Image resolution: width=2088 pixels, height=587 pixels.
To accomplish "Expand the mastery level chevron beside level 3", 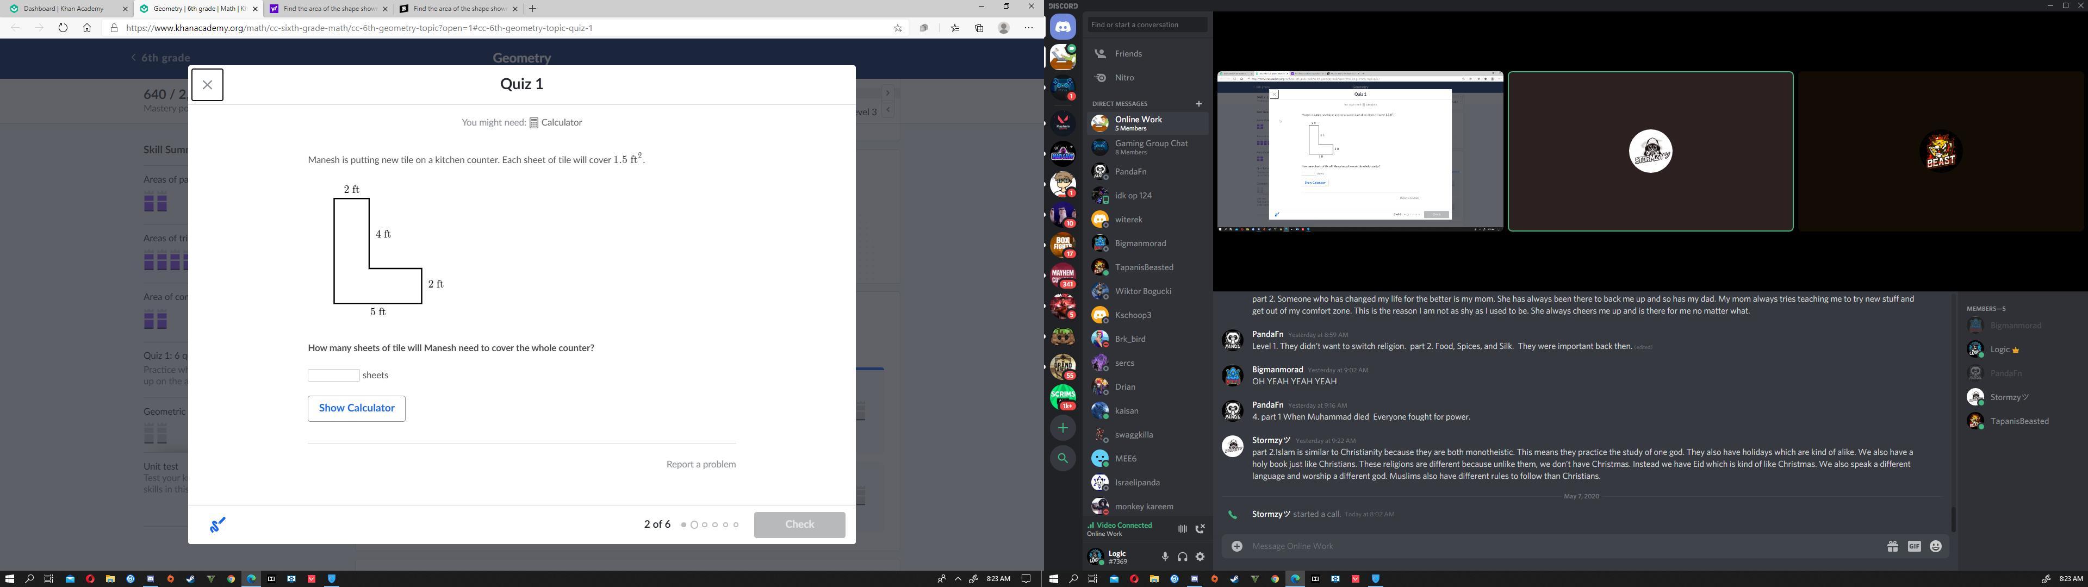I will tap(888, 110).
